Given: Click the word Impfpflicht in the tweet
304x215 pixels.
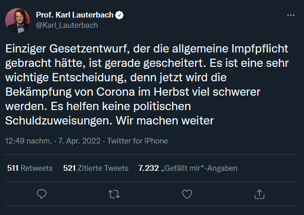Looking at the screenshot, I should point(260,49).
